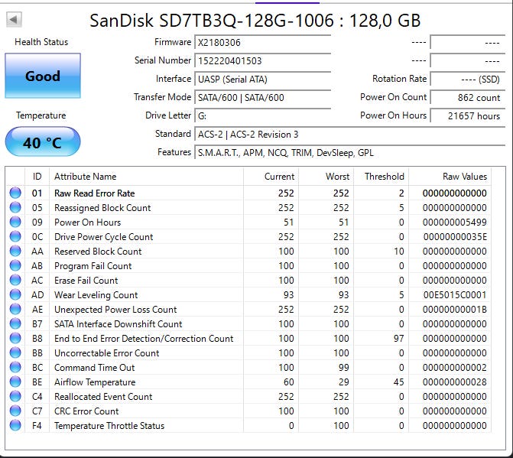
Task: Click the SATA Interface Downshift Count attribute name
Action: point(118,324)
